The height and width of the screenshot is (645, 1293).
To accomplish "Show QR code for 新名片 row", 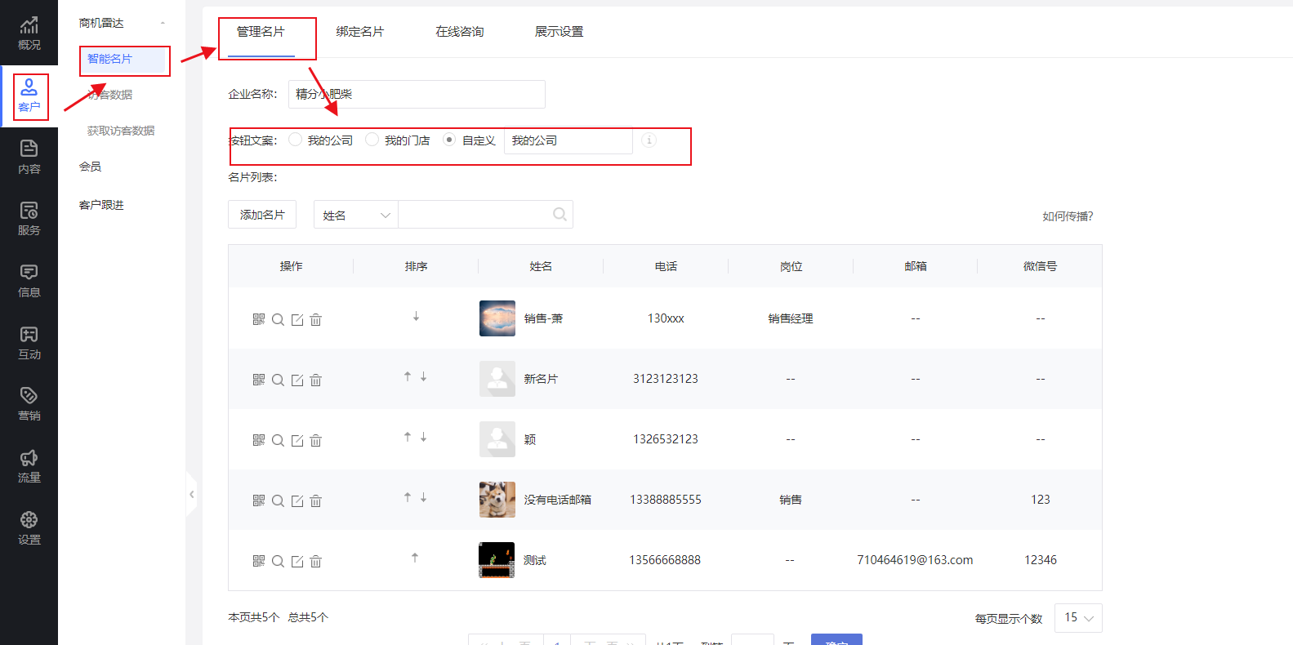I will pos(259,380).
